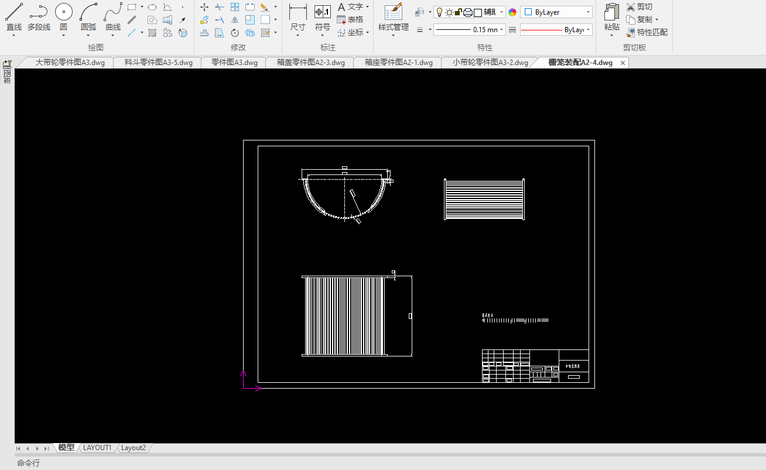
Task: Toggle the layer lock padlock icon
Action: (459, 12)
